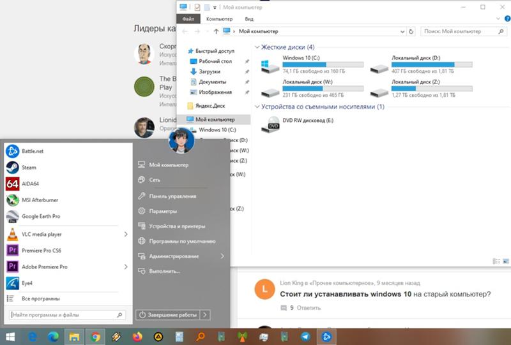Click the Поиск: Мой компьютер search field

[464, 31]
